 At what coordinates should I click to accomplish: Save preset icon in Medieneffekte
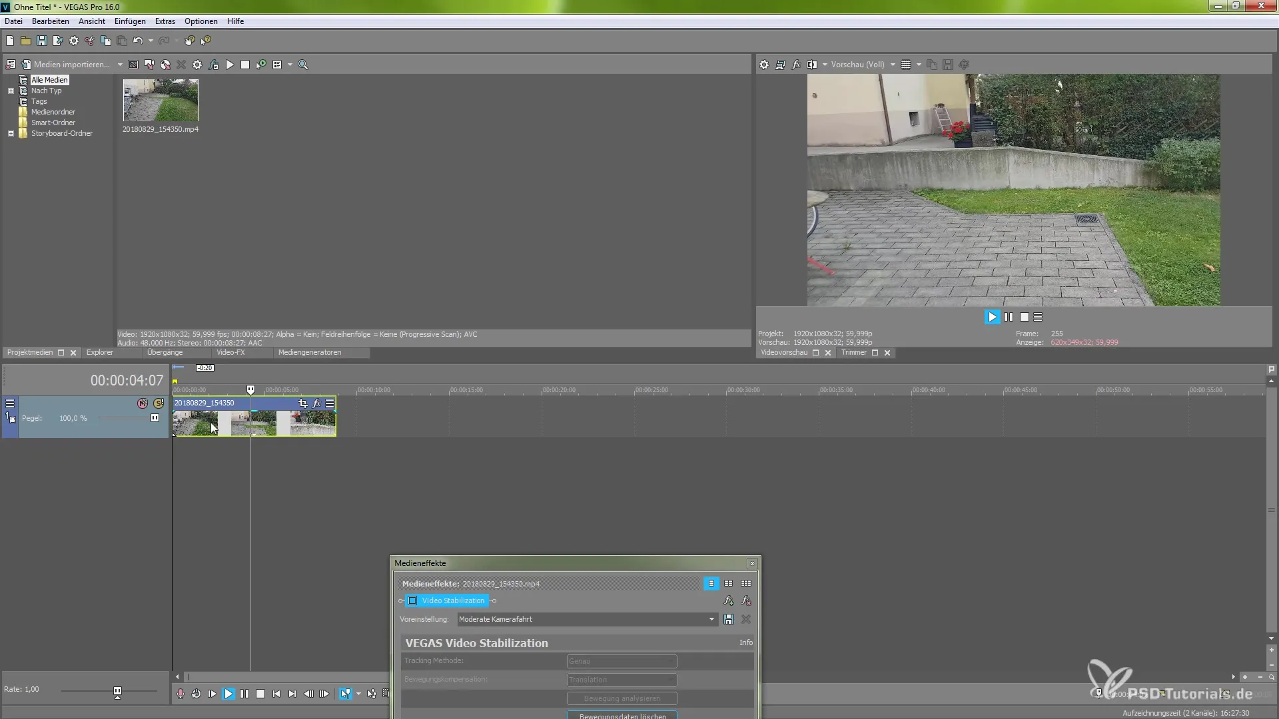pyautogui.click(x=729, y=619)
